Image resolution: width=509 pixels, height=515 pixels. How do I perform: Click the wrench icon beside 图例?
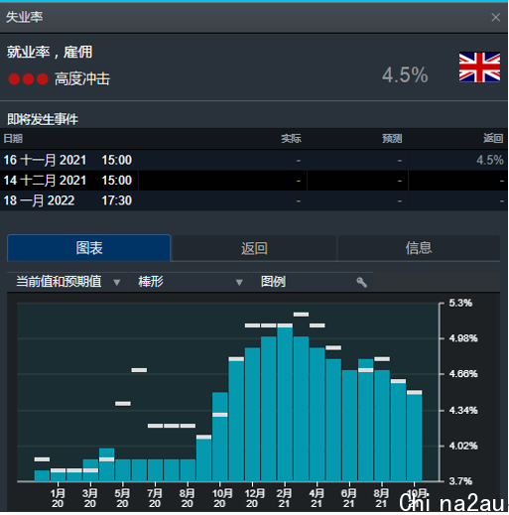click(x=361, y=282)
